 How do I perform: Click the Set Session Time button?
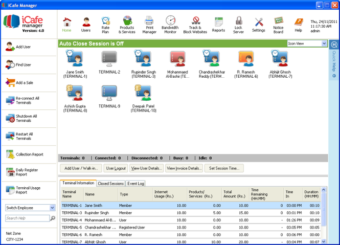[224, 168]
